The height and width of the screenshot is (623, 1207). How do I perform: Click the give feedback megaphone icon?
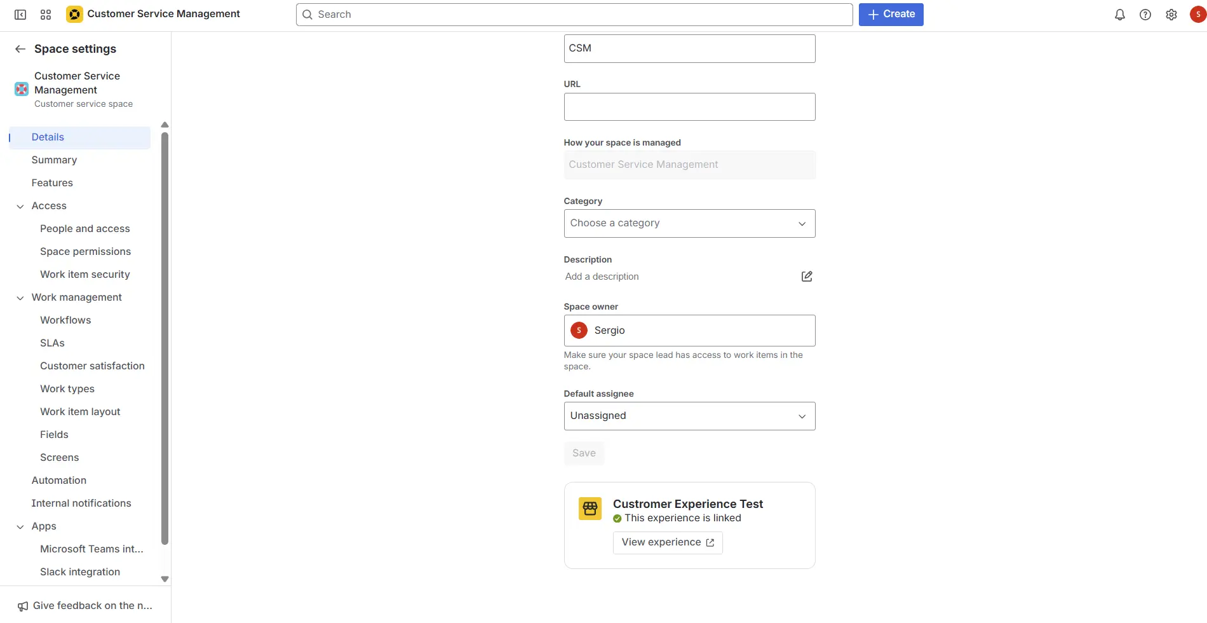point(23,606)
